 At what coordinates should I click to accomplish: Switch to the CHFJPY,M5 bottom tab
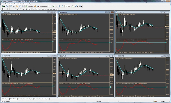click(x=37, y=99)
